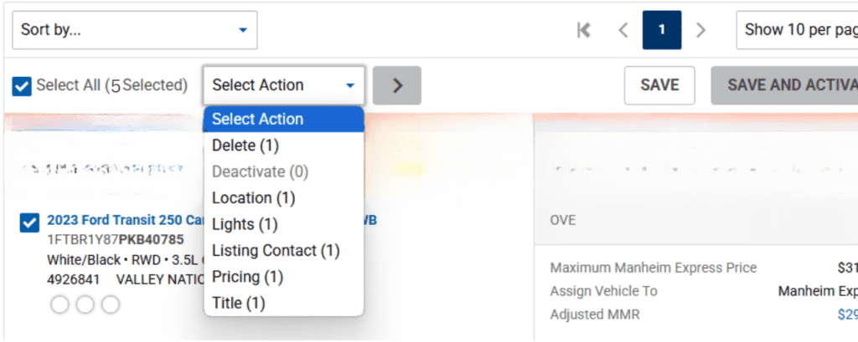The image size is (858, 342).
Task: Uncheck the 2023 Ford Transit vehicle checkbox
Action: click(29, 222)
